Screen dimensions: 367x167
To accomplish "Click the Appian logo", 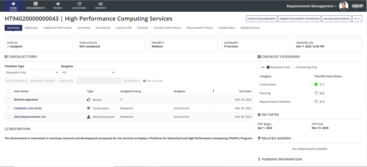I will pyautogui.click(x=357, y=6).
